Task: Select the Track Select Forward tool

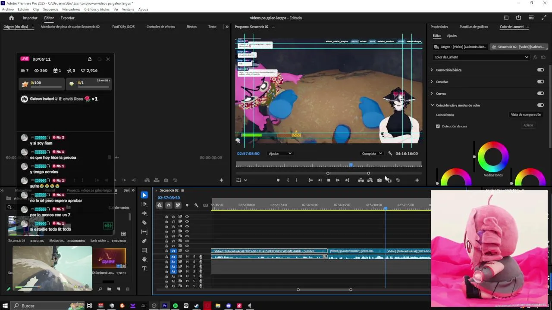Action: 144,204
